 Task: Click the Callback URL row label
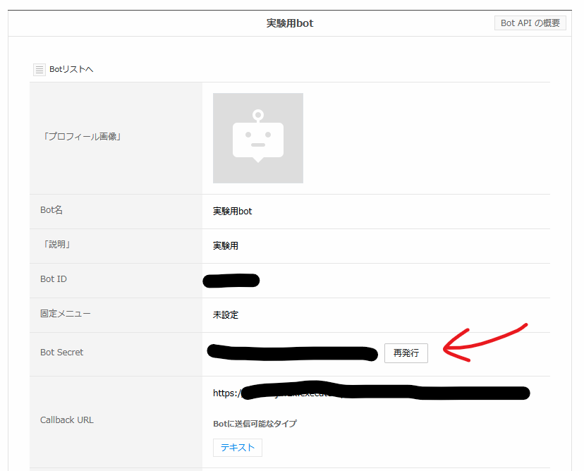[x=67, y=420]
